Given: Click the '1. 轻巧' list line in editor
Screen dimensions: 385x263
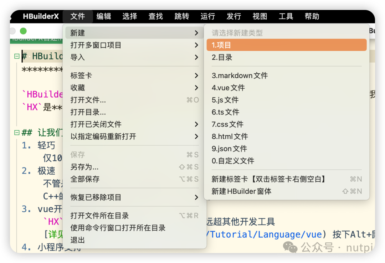Looking at the screenshot, I should [x=38, y=145].
